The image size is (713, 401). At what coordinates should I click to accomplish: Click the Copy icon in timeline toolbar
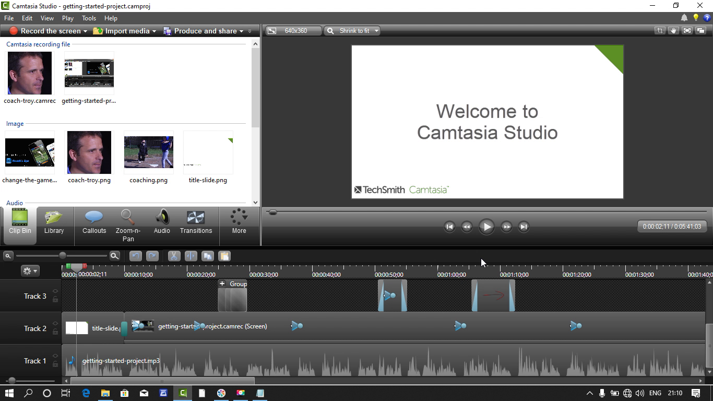click(x=207, y=256)
